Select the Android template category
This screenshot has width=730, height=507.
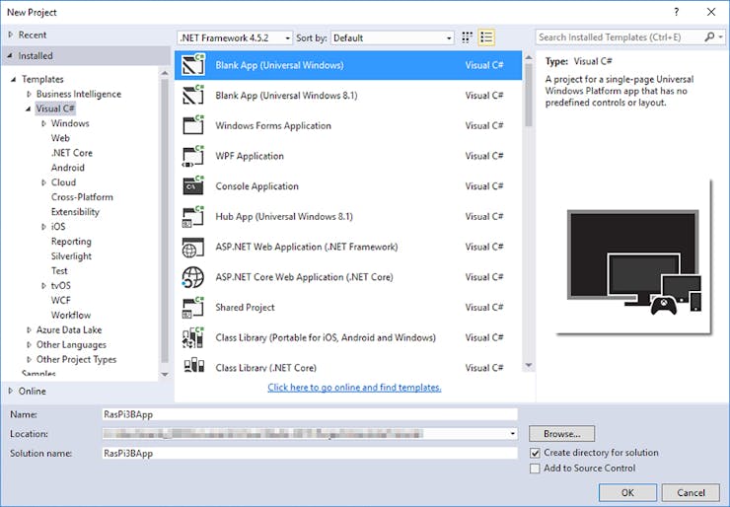tap(68, 168)
